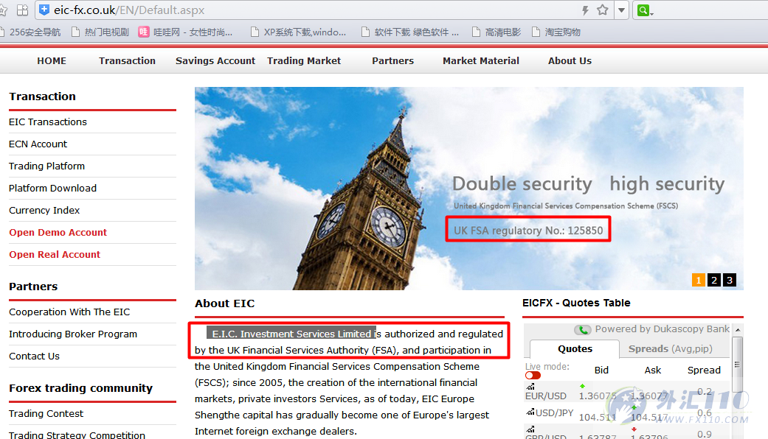Open Trading Strategy Competition link

tap(77, 435)
